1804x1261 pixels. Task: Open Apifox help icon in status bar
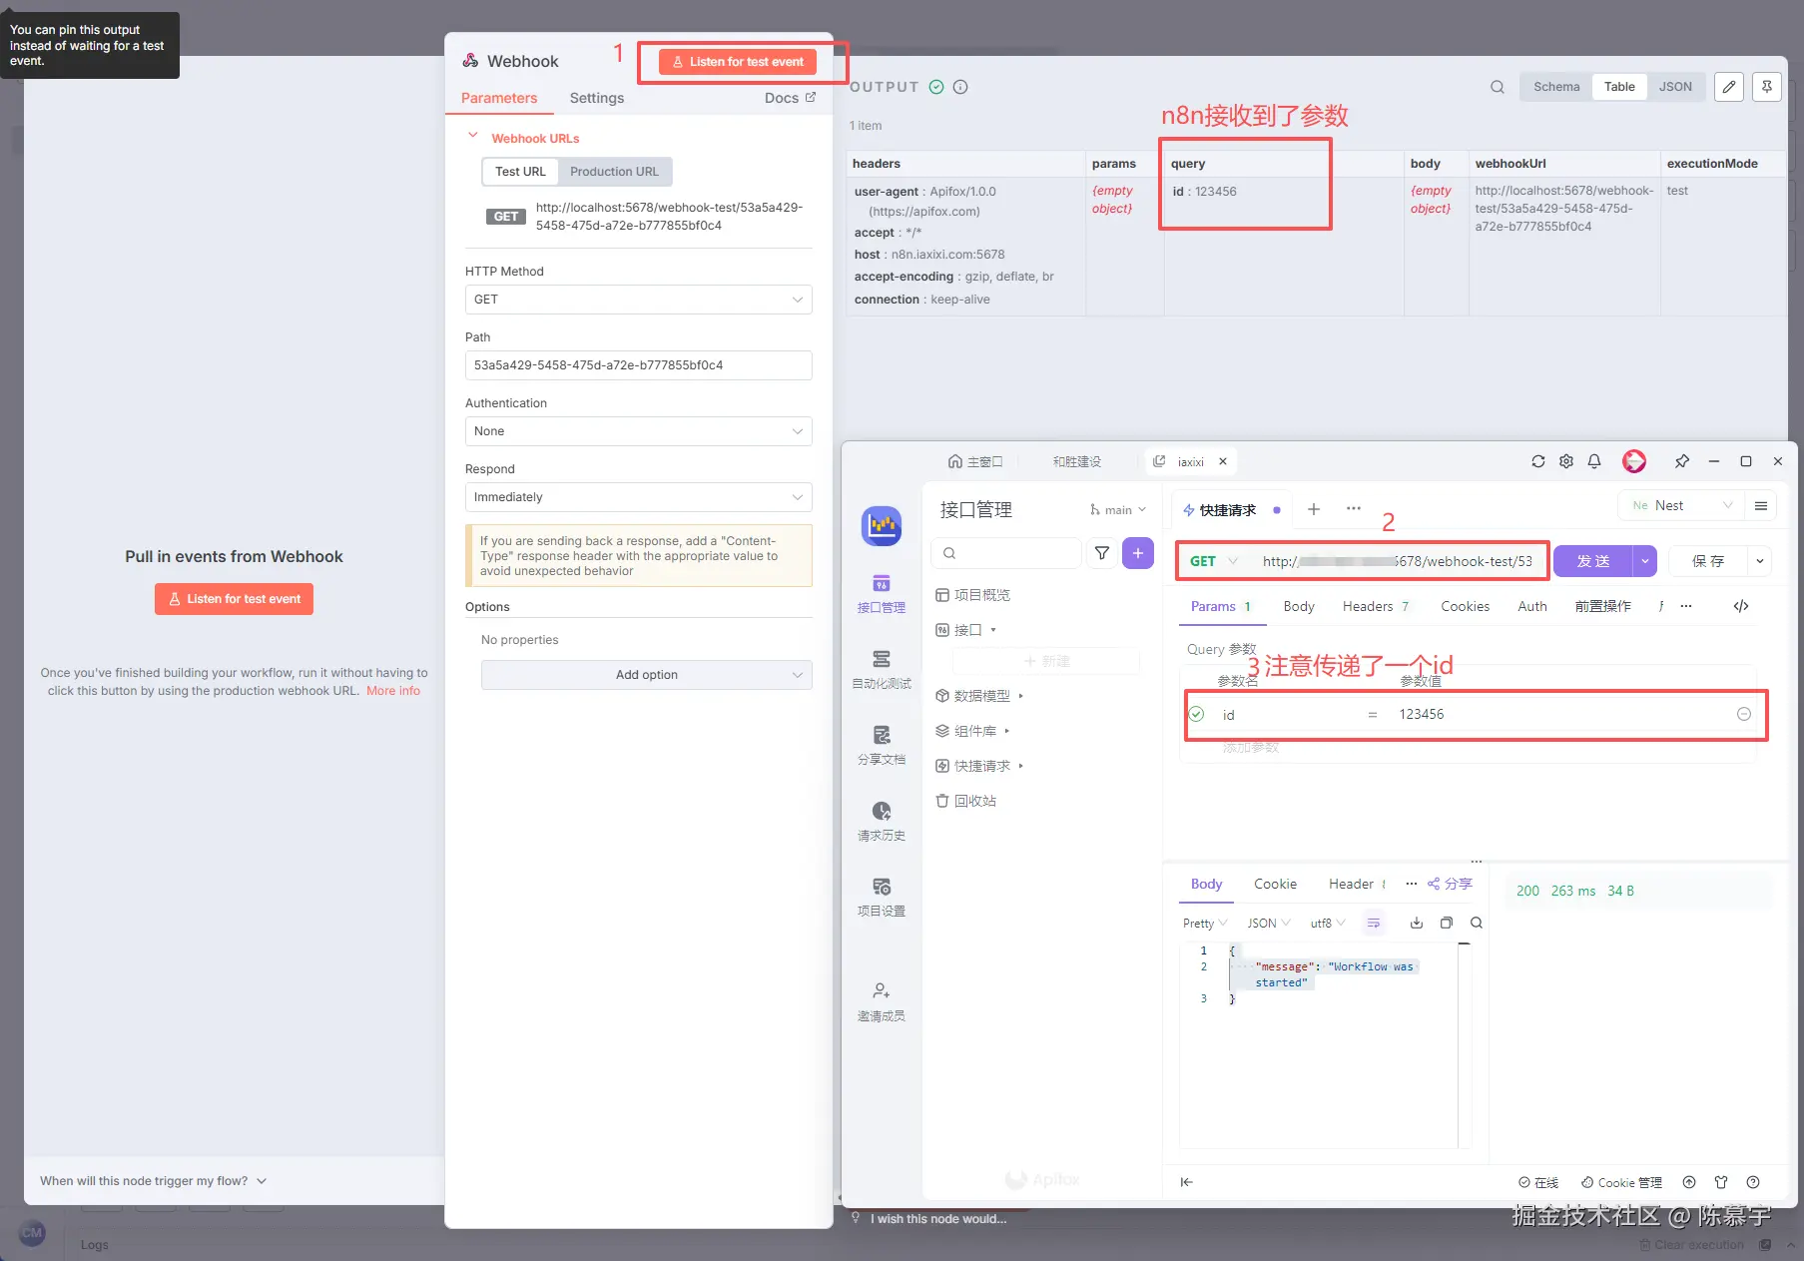(1753, 1182)
